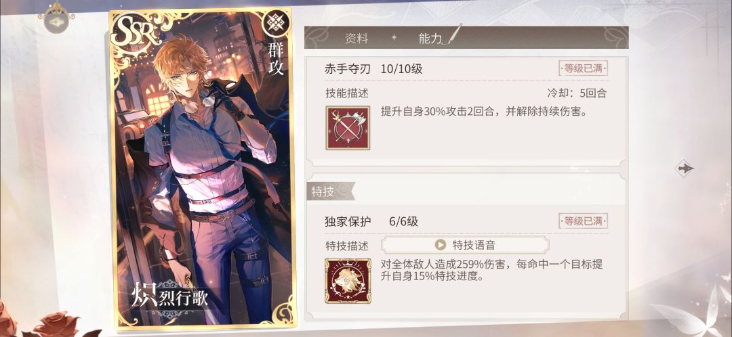The width and height of the screenshot is (732, 337).
Task: Click 等级已满 button for 独家保护
Action: [583, 221]
